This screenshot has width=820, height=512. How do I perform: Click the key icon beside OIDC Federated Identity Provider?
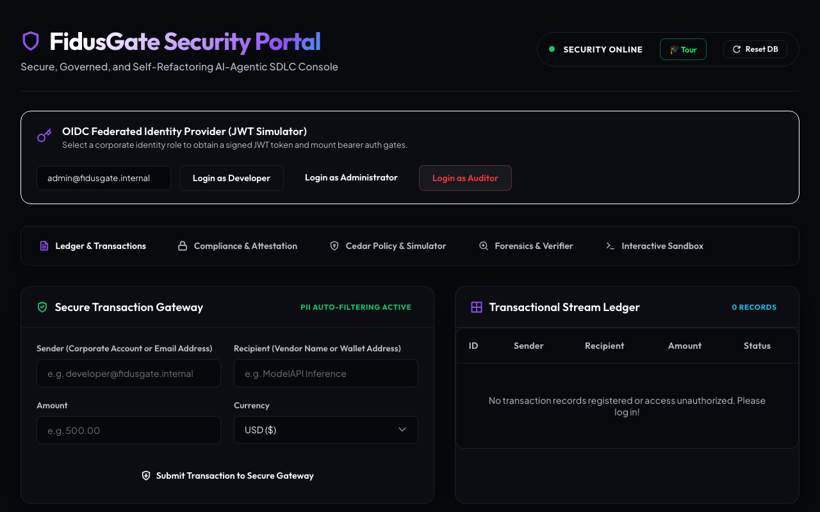pyautogui.click(x=44, y=135)
